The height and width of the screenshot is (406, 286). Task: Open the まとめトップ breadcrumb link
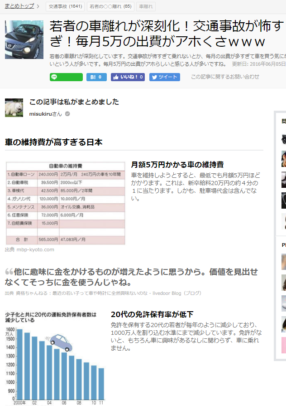19,6
